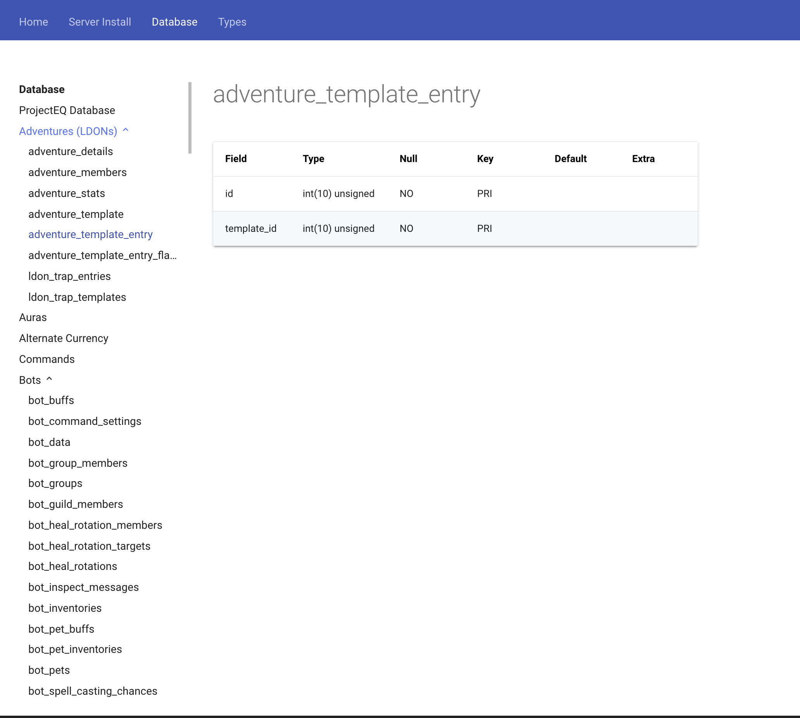
Task: Open the Auras section
Action: (x=33, y=317)
